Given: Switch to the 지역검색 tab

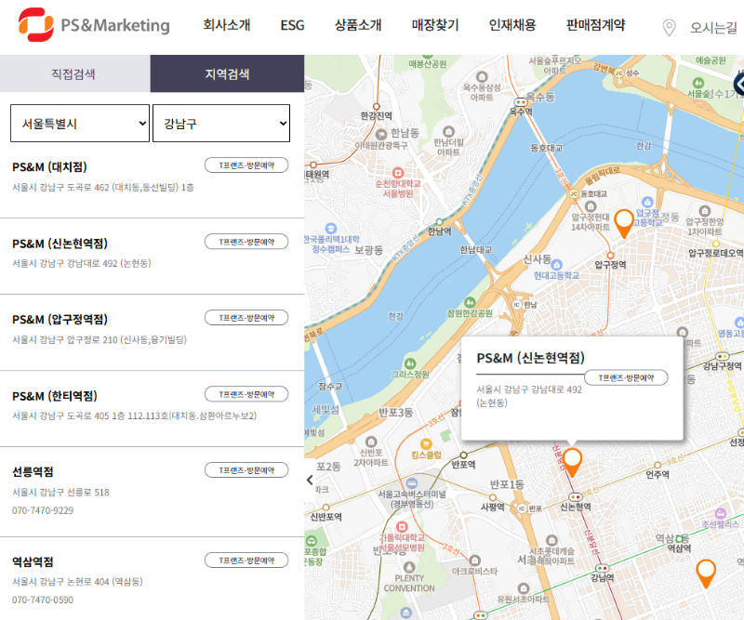Looking at the screenshot, I should (x=227, y=73).
